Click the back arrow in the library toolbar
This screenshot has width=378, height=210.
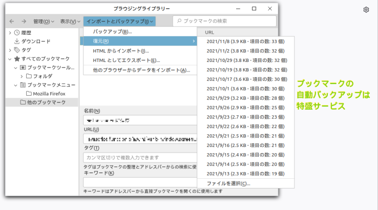(11, 21)
